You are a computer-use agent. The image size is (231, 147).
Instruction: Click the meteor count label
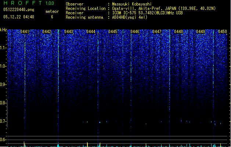coord(52,11)
